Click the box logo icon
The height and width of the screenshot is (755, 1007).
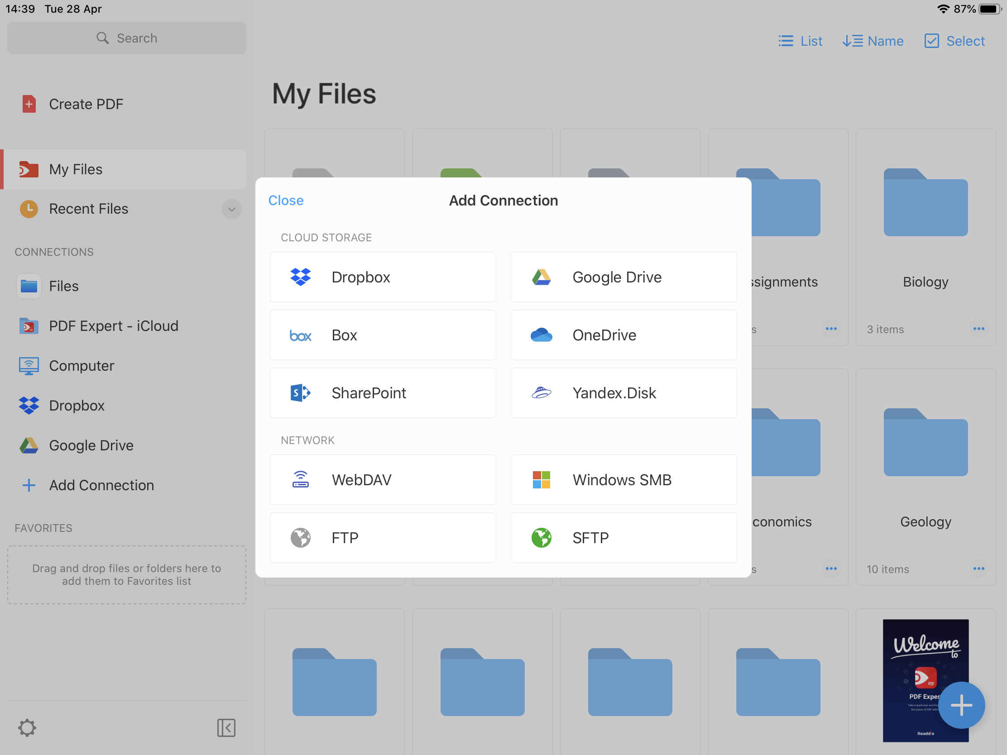[301, 336]
